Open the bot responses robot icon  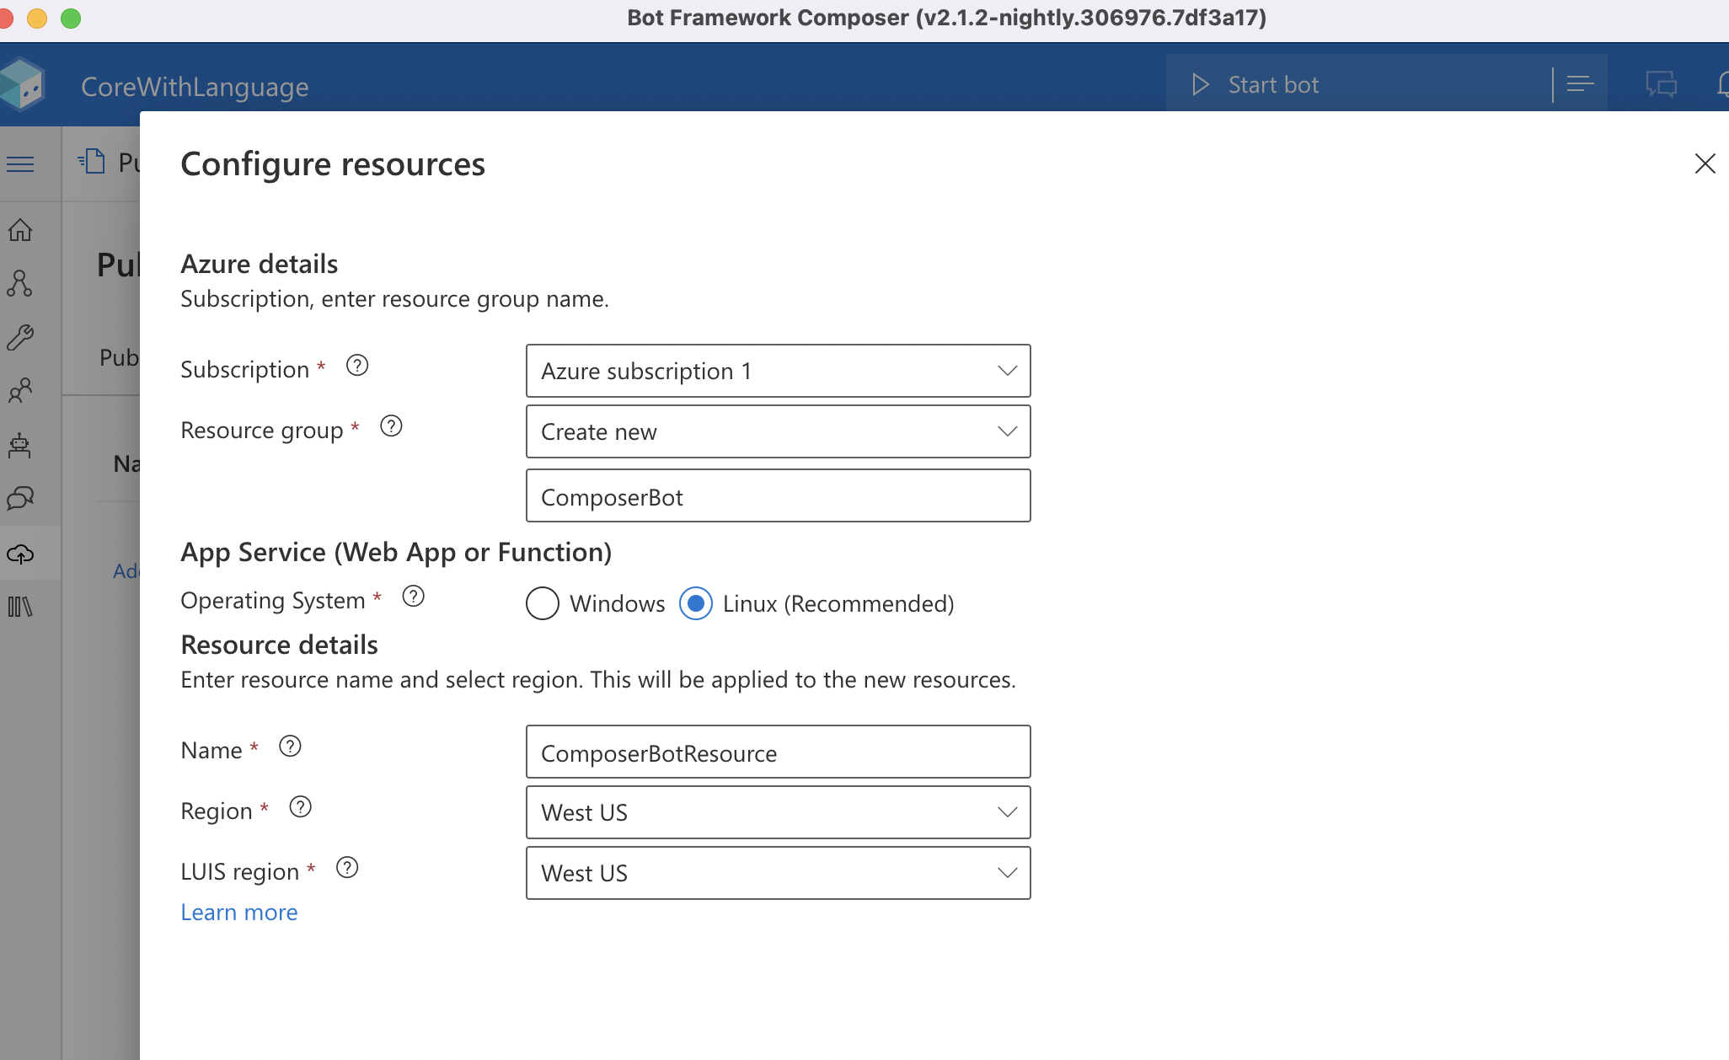pos(20,445)
